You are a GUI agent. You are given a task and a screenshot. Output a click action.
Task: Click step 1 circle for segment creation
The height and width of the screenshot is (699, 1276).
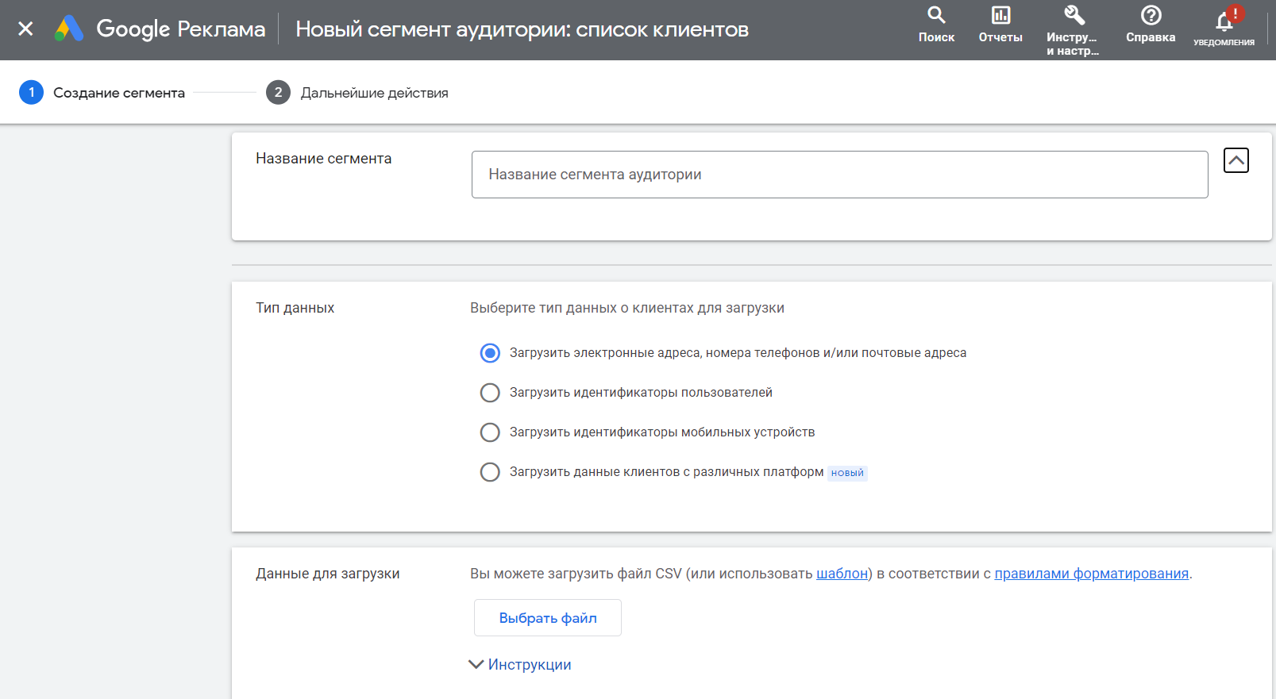point(31,93)
